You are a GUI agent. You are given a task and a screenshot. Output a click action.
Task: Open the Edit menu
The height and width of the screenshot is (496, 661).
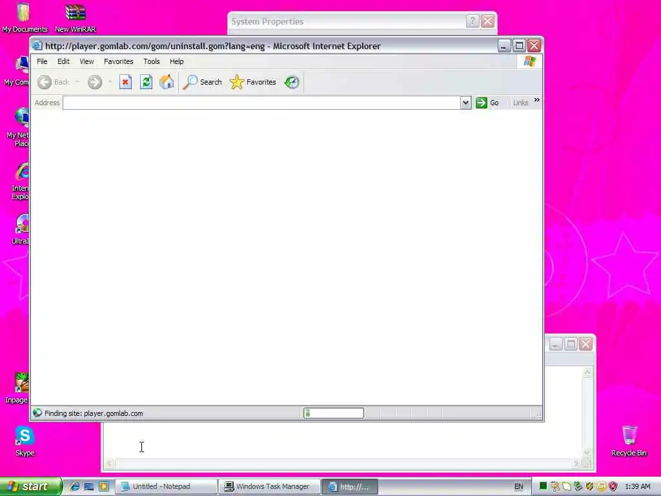point(63,61)
